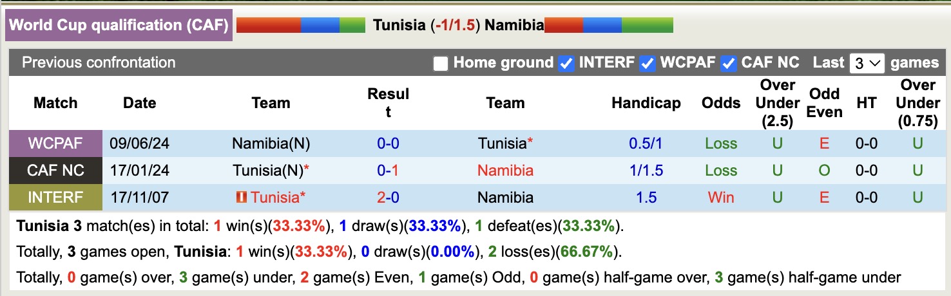The image size is (951, 296).
Task: Click the Win odds cell in the INTERF row
Action: tap(720, 198)
